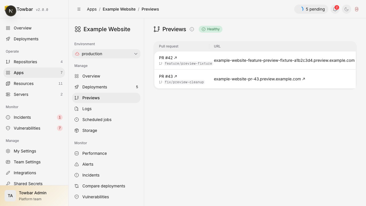The image size is (366, 206).
Task: Open Team Settings
Action: pos(34,162)
